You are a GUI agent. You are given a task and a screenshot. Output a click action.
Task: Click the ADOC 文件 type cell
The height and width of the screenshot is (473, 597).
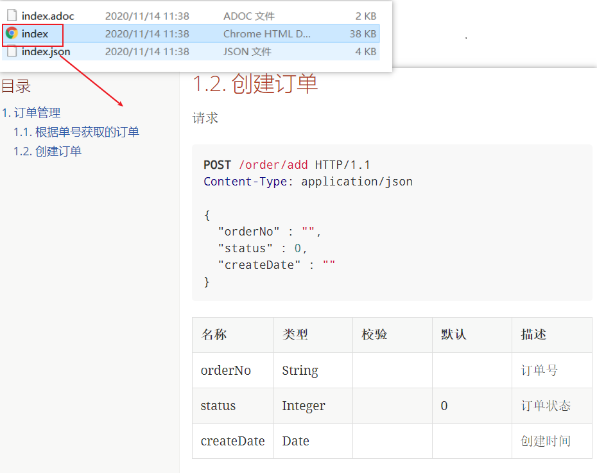(249, 16)
